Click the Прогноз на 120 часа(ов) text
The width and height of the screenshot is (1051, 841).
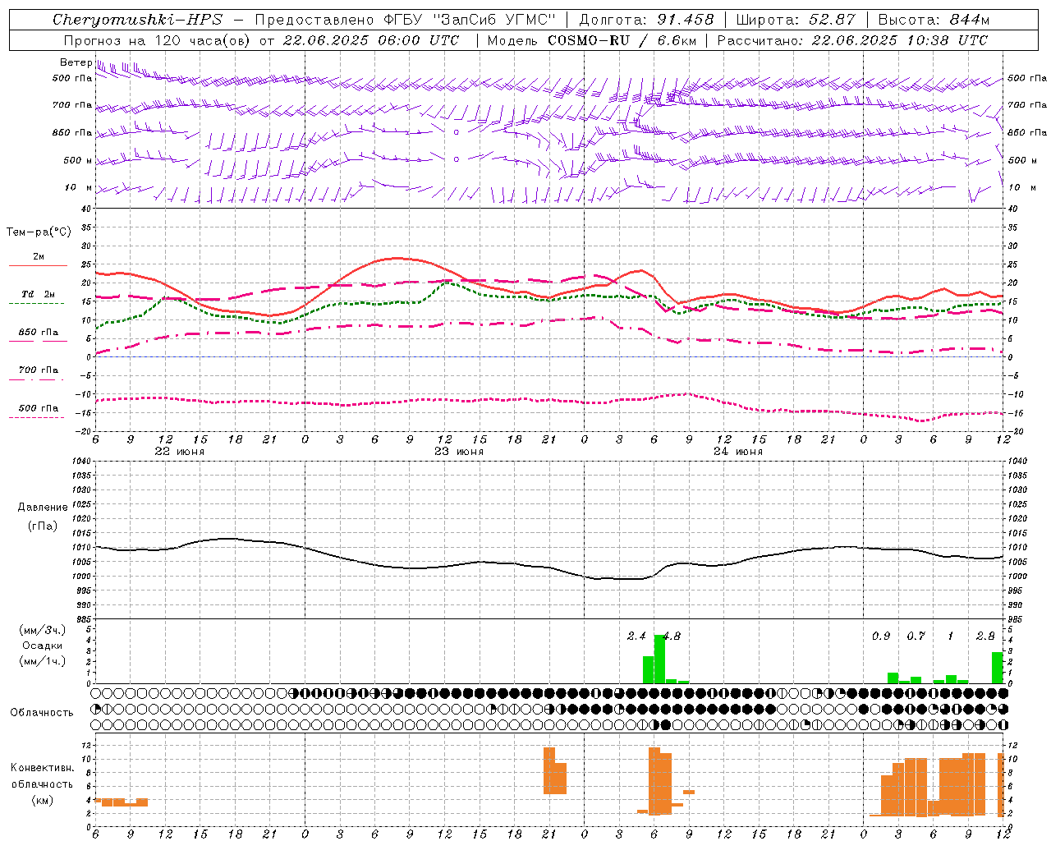158,40
